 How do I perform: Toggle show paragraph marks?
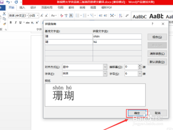coord(127,16)
